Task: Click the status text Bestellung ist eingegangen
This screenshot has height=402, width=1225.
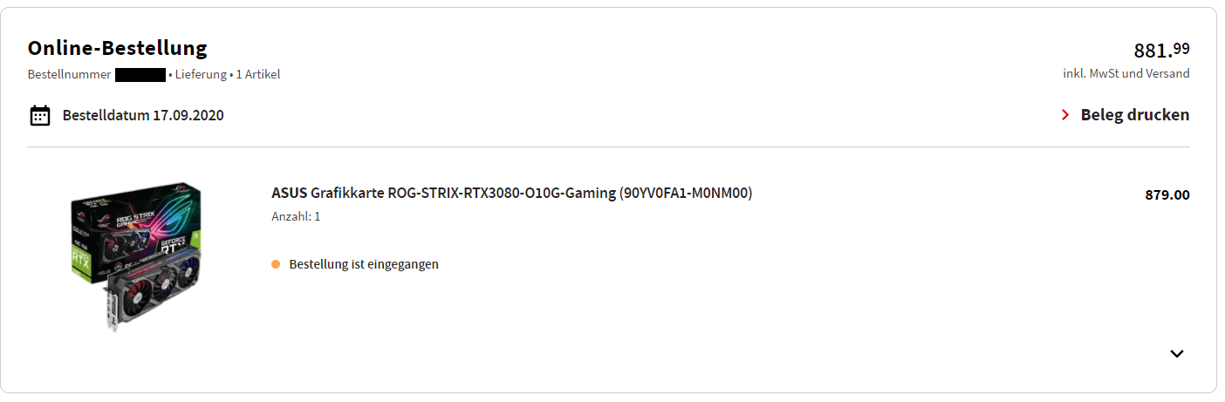Action: 364,264
